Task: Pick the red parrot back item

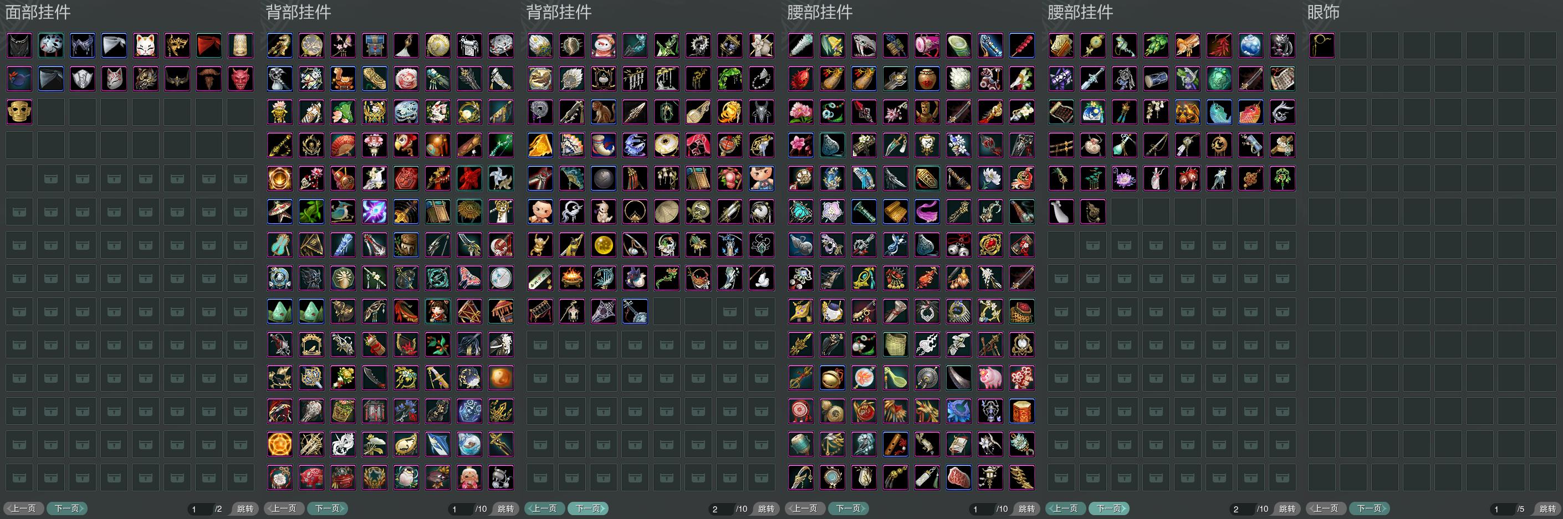Action: tap(406, 146)
